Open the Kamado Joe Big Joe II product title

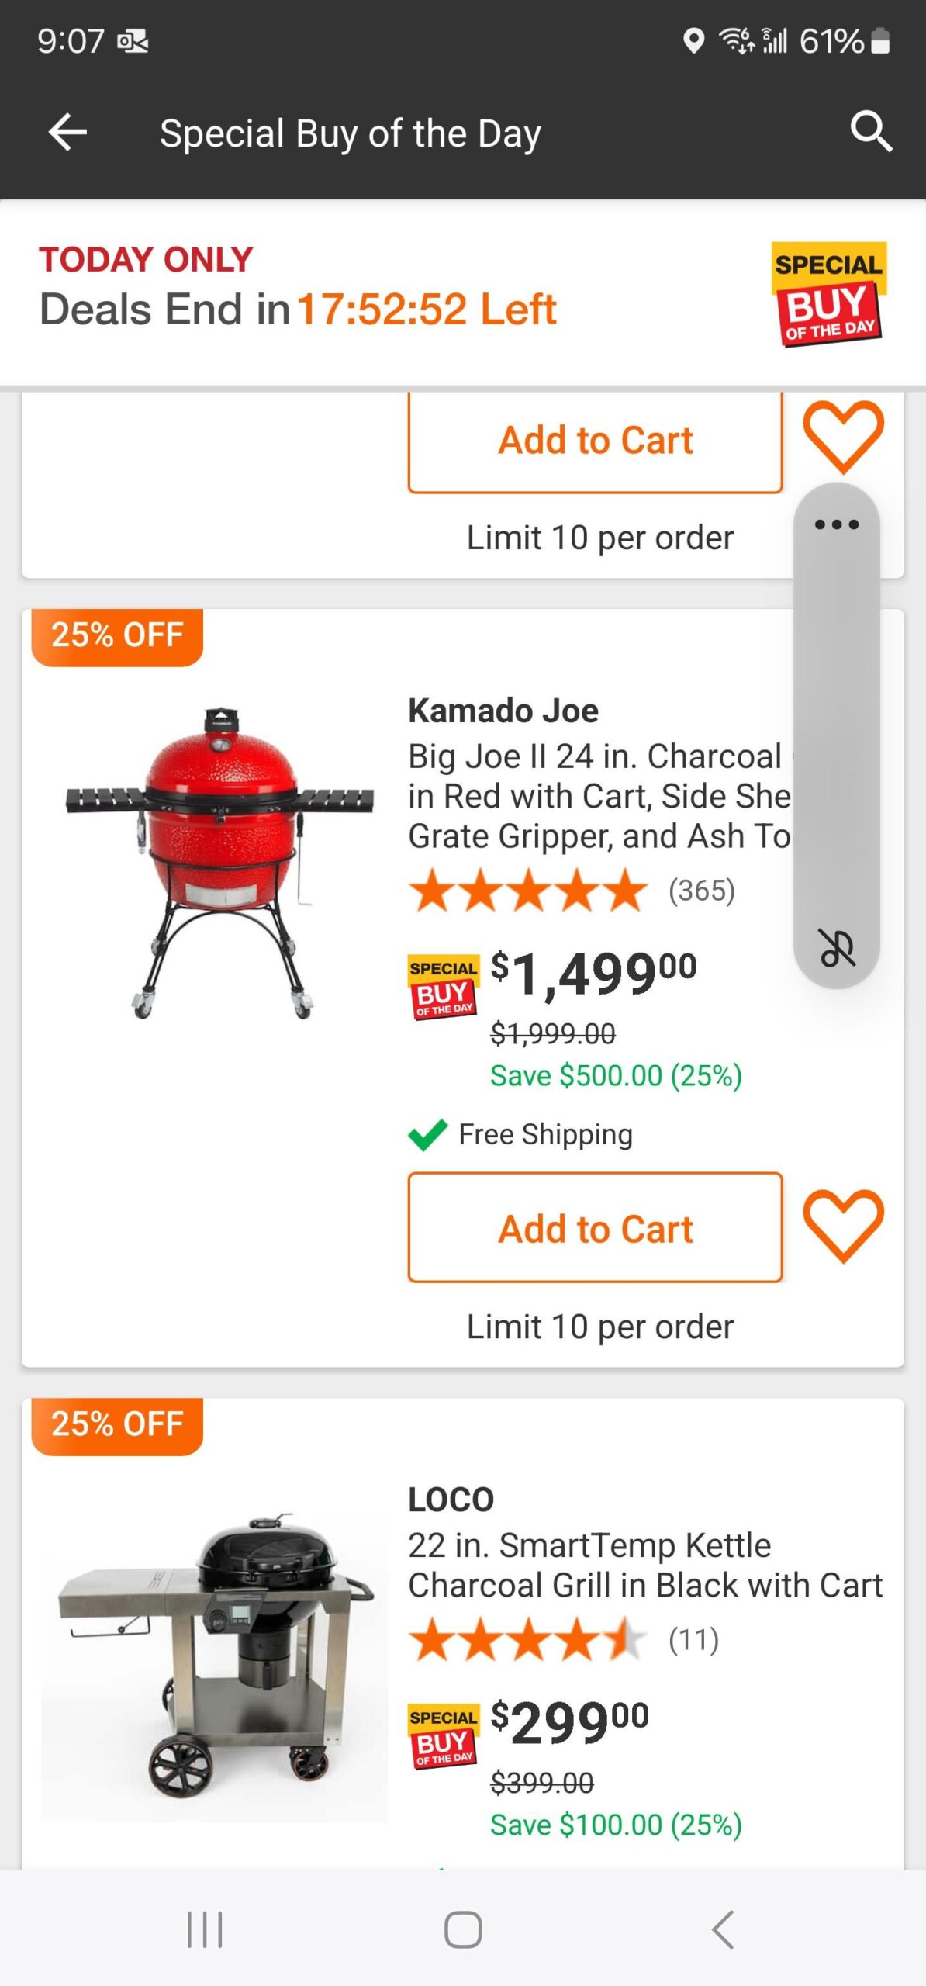click(x=599, y=796)
